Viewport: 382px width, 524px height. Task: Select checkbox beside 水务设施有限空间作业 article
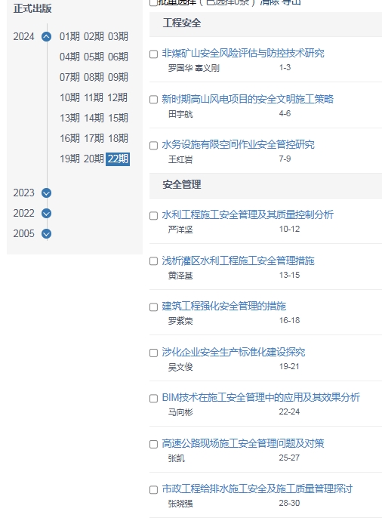pos(153,146)
